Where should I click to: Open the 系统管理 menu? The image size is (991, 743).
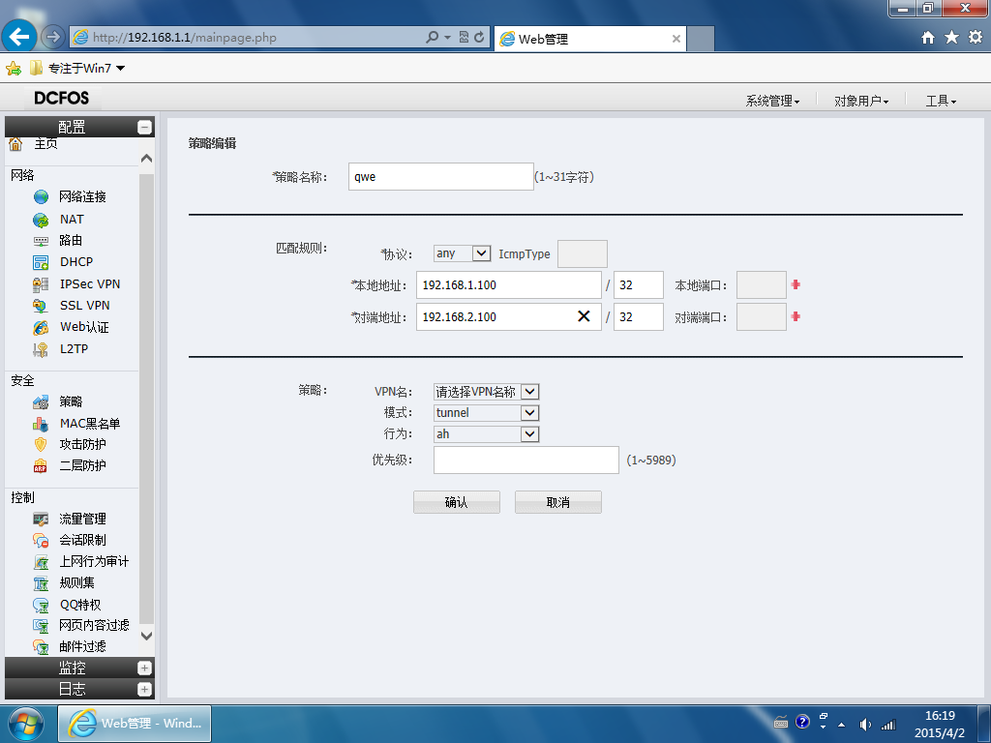click(772, 101)
